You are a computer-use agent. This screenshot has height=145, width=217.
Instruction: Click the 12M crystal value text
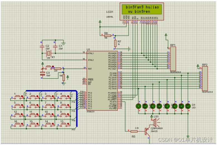point(49,58)
